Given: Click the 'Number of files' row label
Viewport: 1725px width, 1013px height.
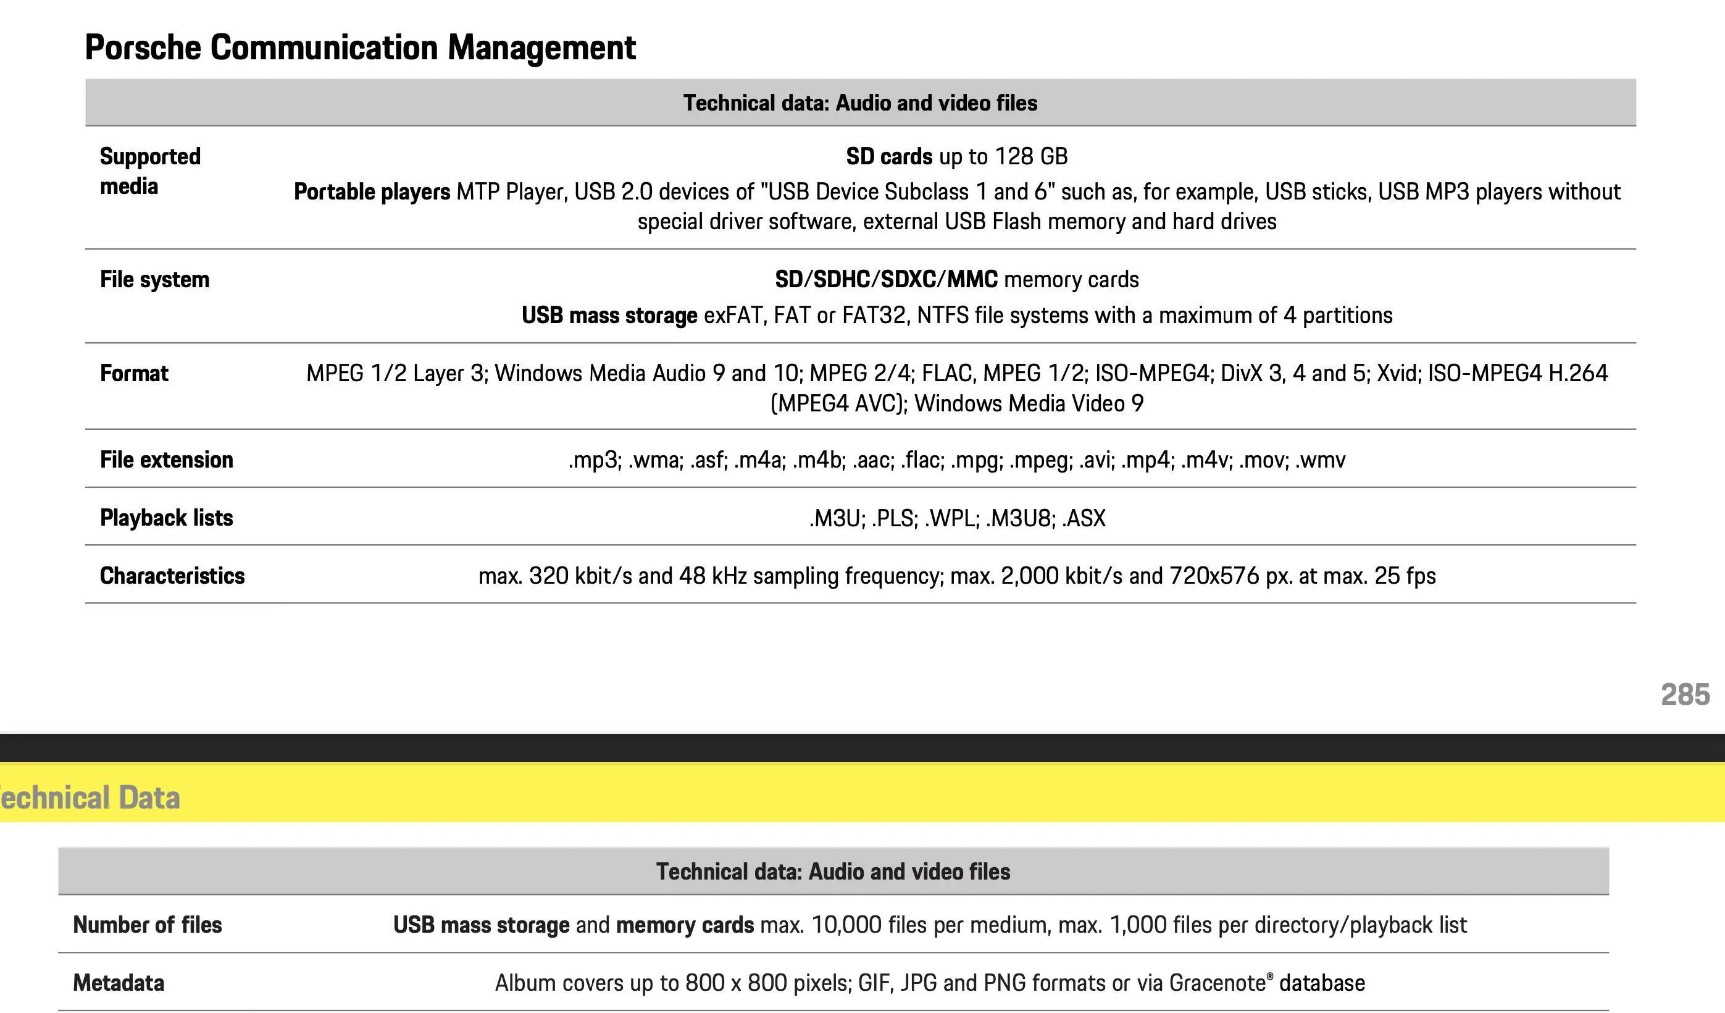Looking at the screenshot, I should coord(147,925).
